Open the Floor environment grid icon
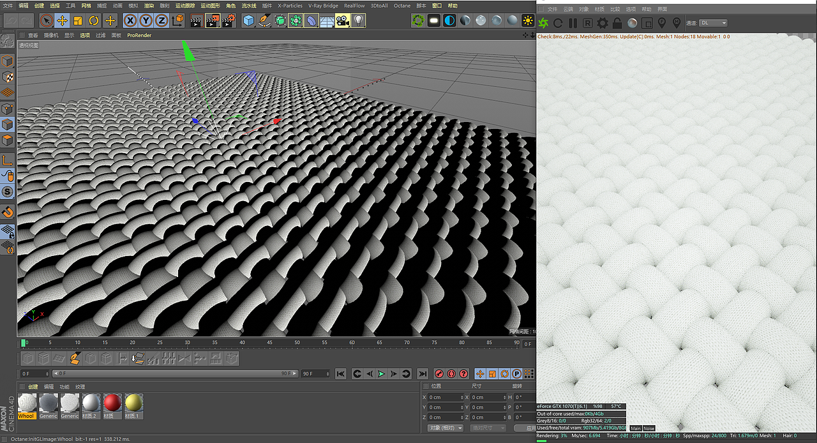The height and width of the screenshot is (443, 817). (x=327, y=20)
